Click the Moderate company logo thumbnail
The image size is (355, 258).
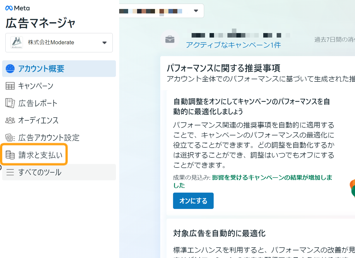coord(17,43)
